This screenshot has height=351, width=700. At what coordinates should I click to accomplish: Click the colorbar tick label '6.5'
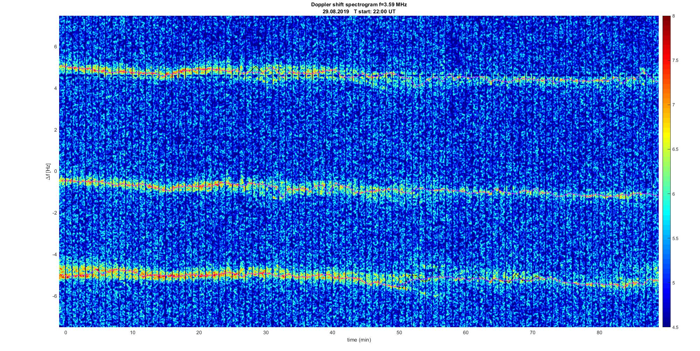click(675, 149)
